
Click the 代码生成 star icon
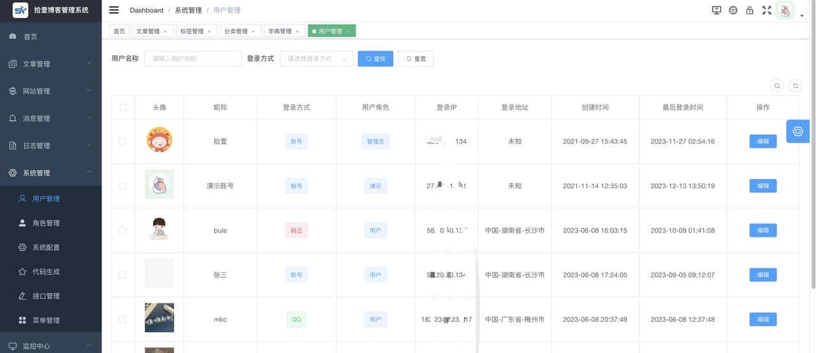point(22,271)
